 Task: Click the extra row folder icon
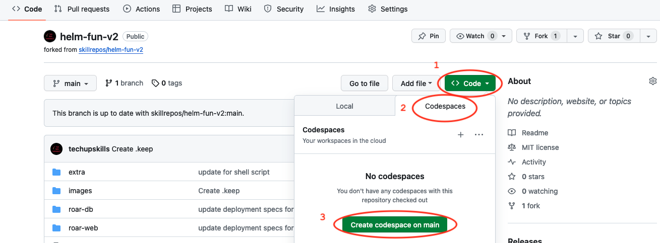pos(56,172)
